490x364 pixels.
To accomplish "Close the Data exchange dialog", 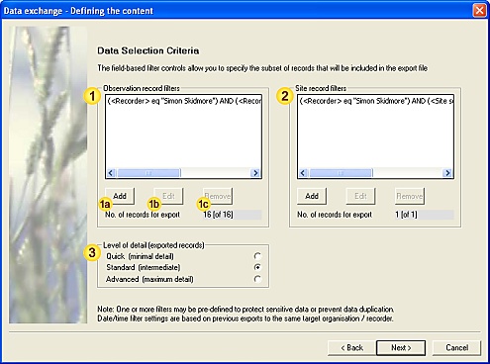I will (x=479, y=10).
